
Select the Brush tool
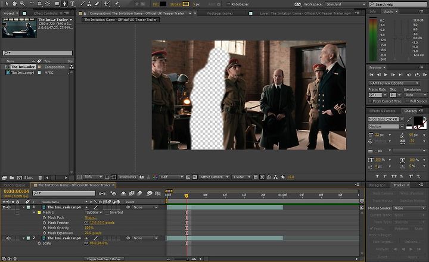pos(82,4)
